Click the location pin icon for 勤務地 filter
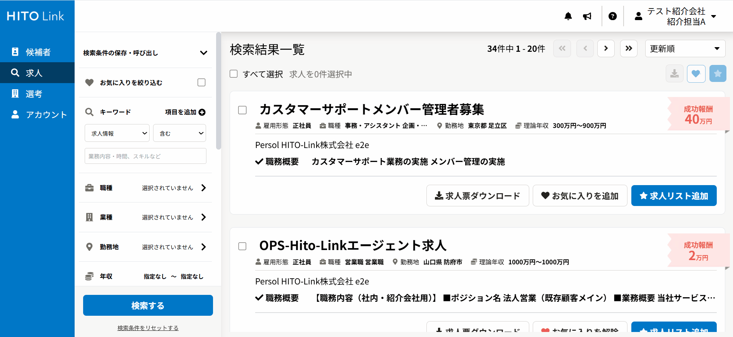The width and height of the screenshot is (733, 337). coord(89,247)
